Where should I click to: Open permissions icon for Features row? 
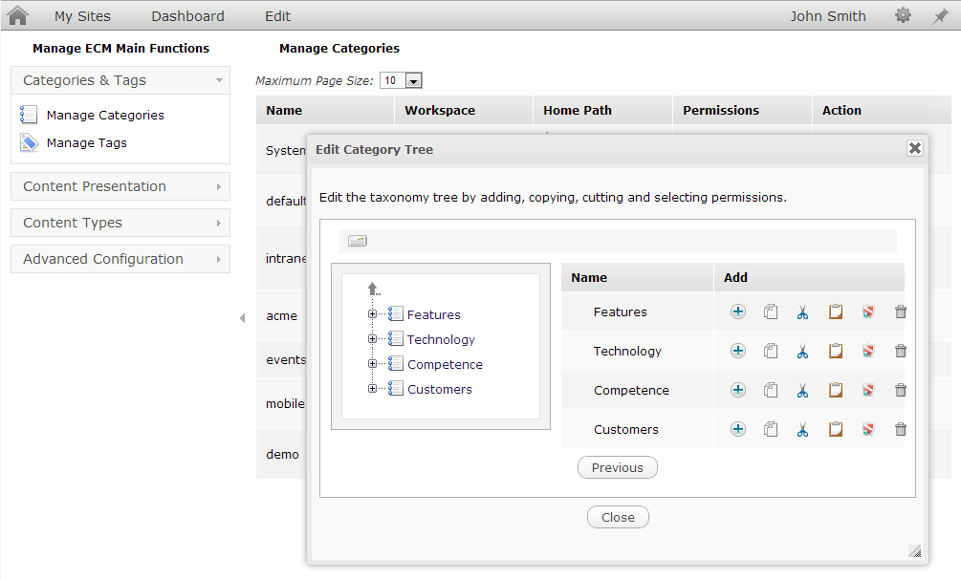(868, 311)
